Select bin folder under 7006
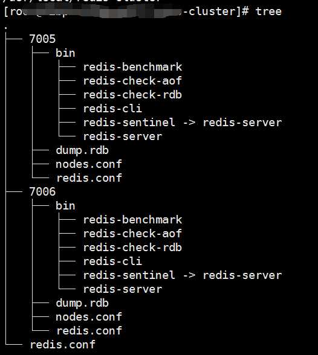318x355 pixels. (65, 206)
